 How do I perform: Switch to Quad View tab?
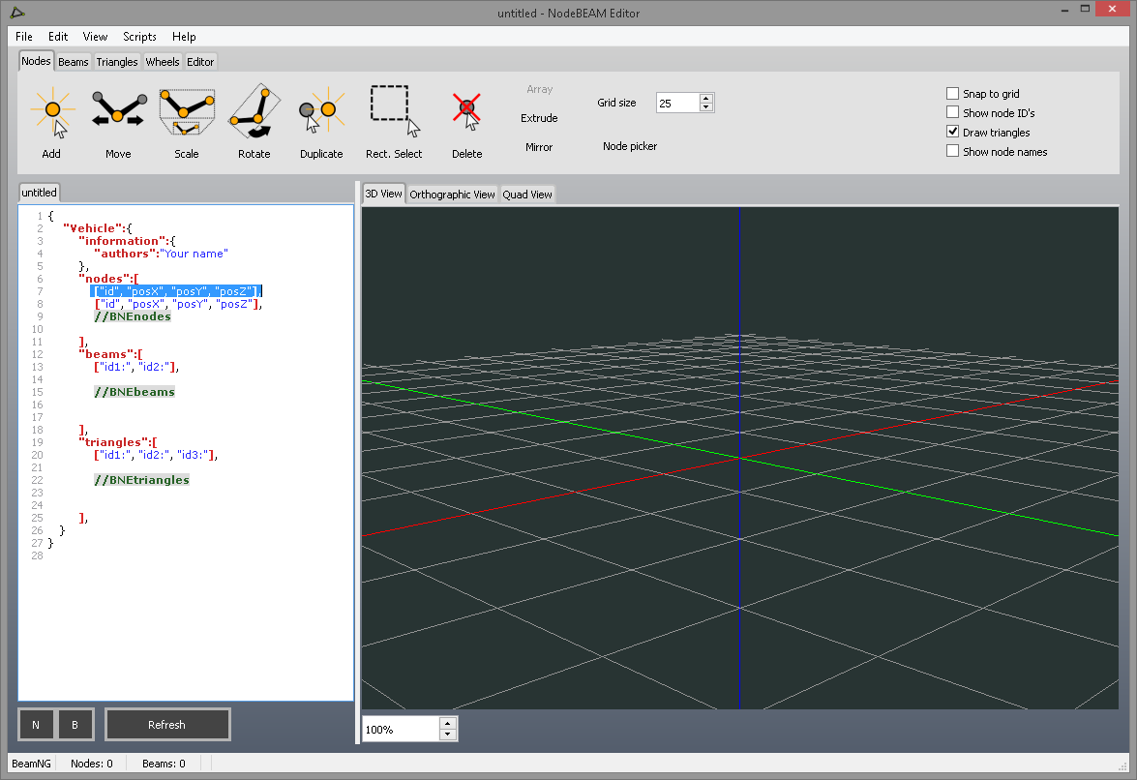[527, 195]
